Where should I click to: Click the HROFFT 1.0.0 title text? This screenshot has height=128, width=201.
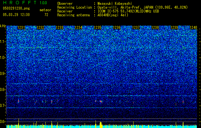point(25,3)
